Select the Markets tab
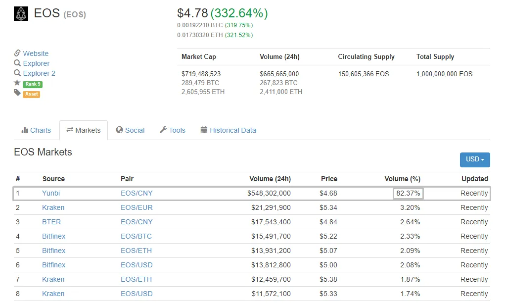Viewport: 505px width, 303px height. 84,130
